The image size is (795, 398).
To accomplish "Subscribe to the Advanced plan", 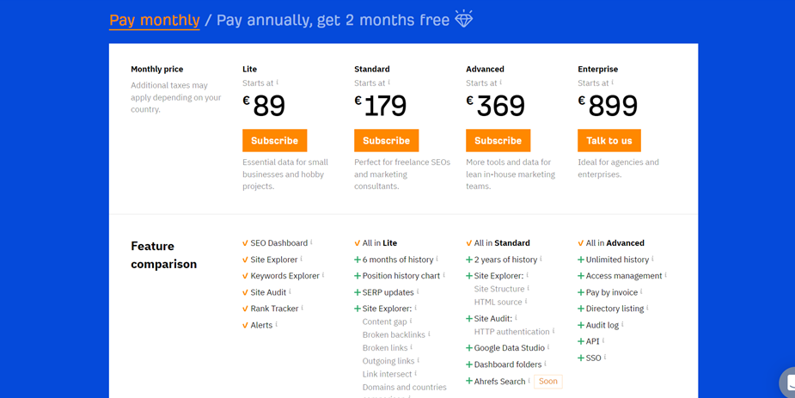I will coord(498,140).
